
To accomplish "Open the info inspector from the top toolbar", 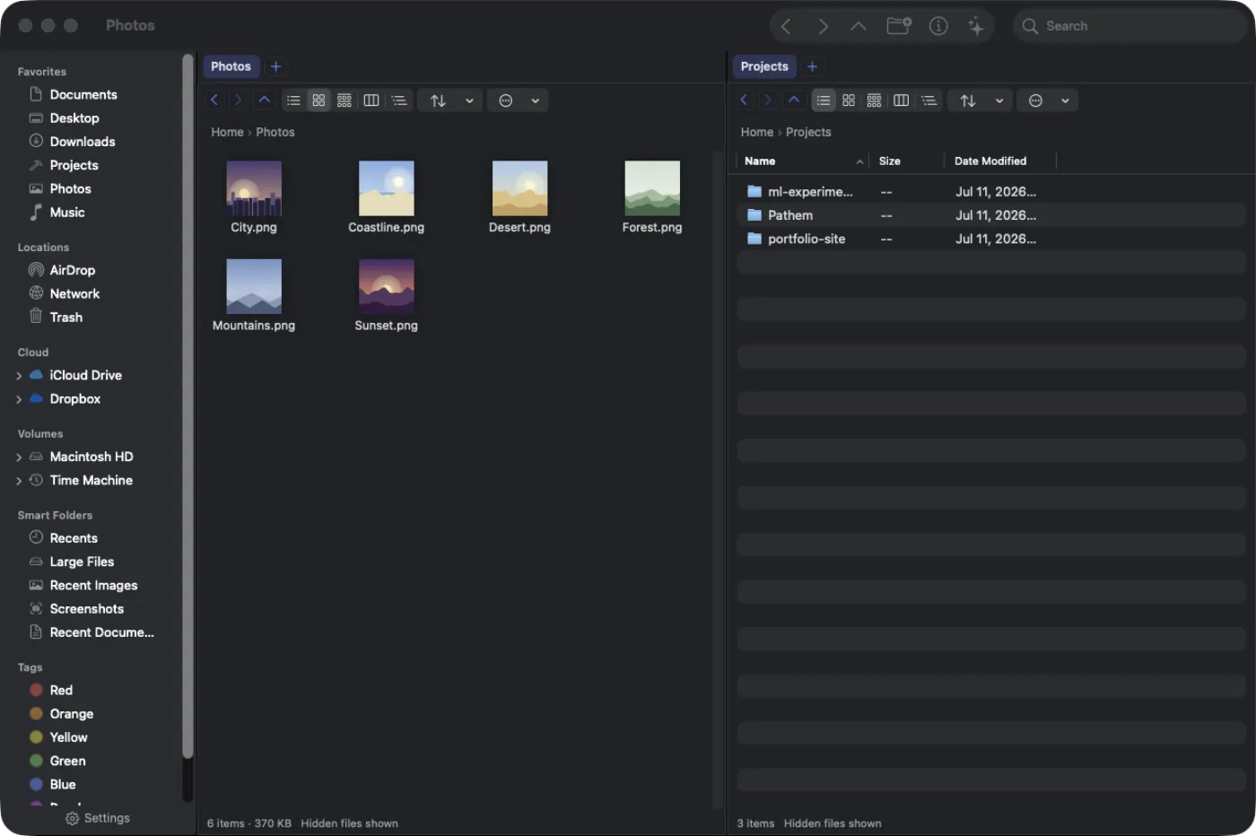I will click(938, 26).
